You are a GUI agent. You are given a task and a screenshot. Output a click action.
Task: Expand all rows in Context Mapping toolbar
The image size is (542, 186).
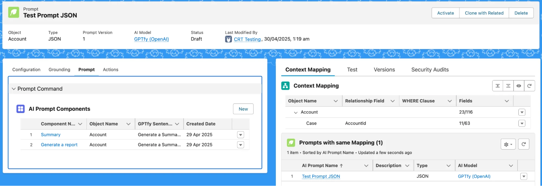[498, 86]
